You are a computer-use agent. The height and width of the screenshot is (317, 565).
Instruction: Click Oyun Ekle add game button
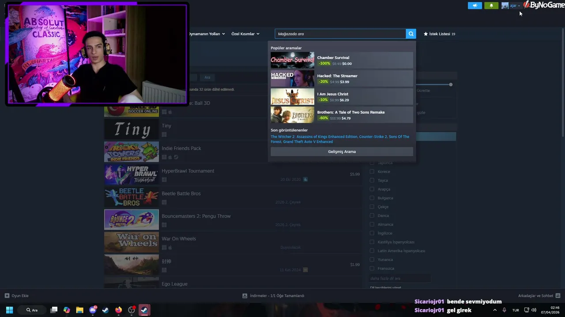click(x=17, y=296)
